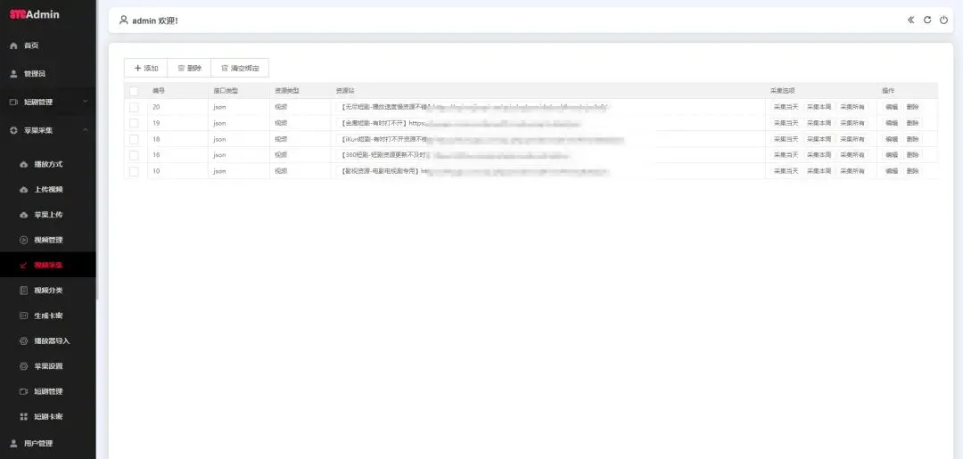Click the 编号 column header

coord(159,91)
